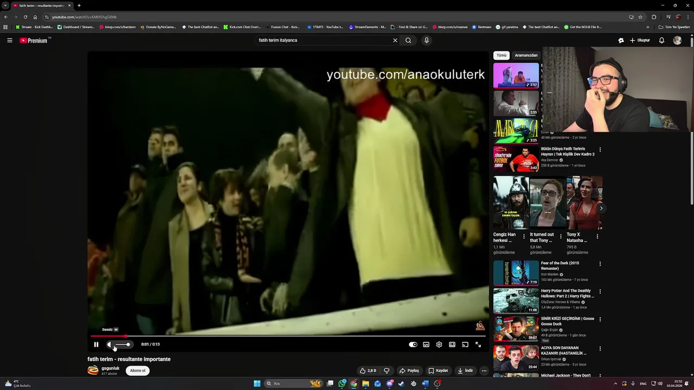The width and height of the screenshot is (694, 390).
Task: Save the video with Kaydet
Action: pyautogui.click(x=438, y=370)
